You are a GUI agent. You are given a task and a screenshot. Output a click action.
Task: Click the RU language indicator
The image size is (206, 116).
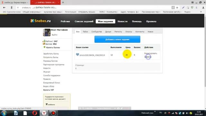tap(161, 113)
